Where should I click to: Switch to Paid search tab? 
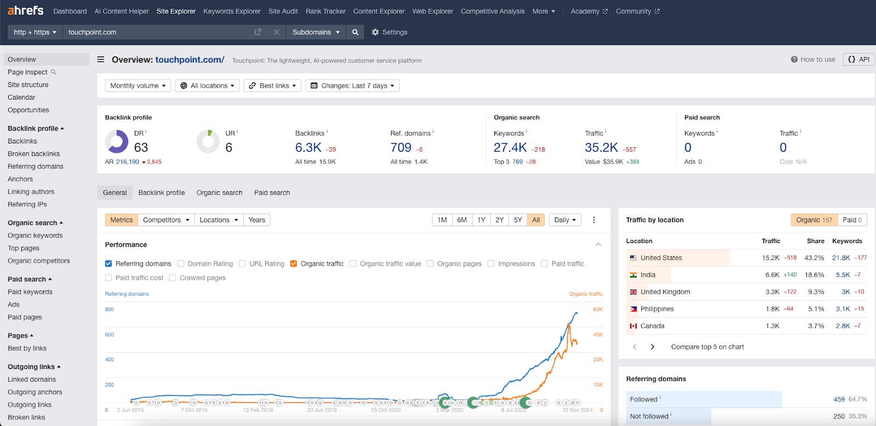pyautogui.click(x=272, y=193)
